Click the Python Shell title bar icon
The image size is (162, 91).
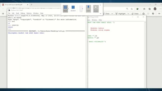pyautogui.click(x=9, y=10)
